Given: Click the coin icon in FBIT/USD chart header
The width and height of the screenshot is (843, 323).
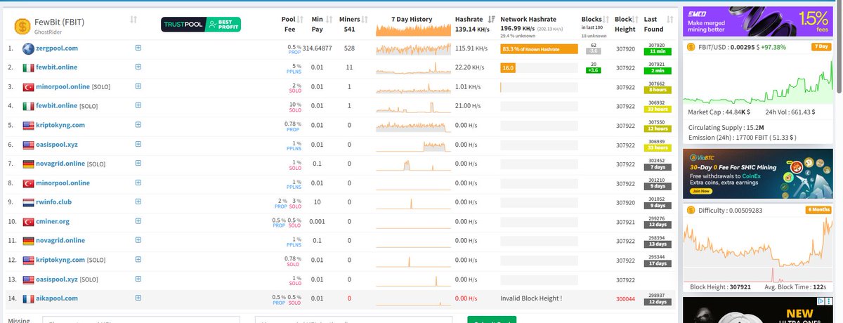Looking at the screenshot, I should tap(691, 47).
